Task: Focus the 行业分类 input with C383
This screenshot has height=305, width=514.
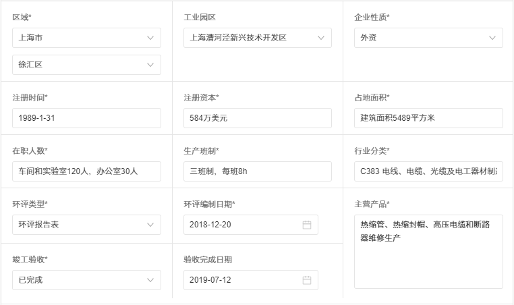Action: 428,171
